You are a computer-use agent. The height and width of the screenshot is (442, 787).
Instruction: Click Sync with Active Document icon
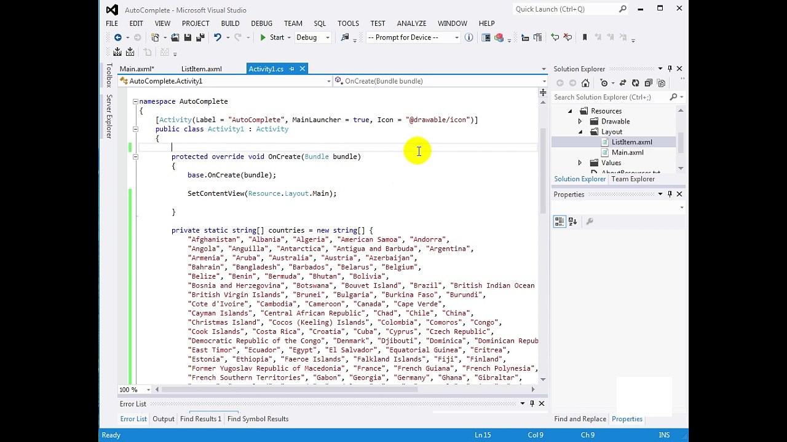pos(623,83)
